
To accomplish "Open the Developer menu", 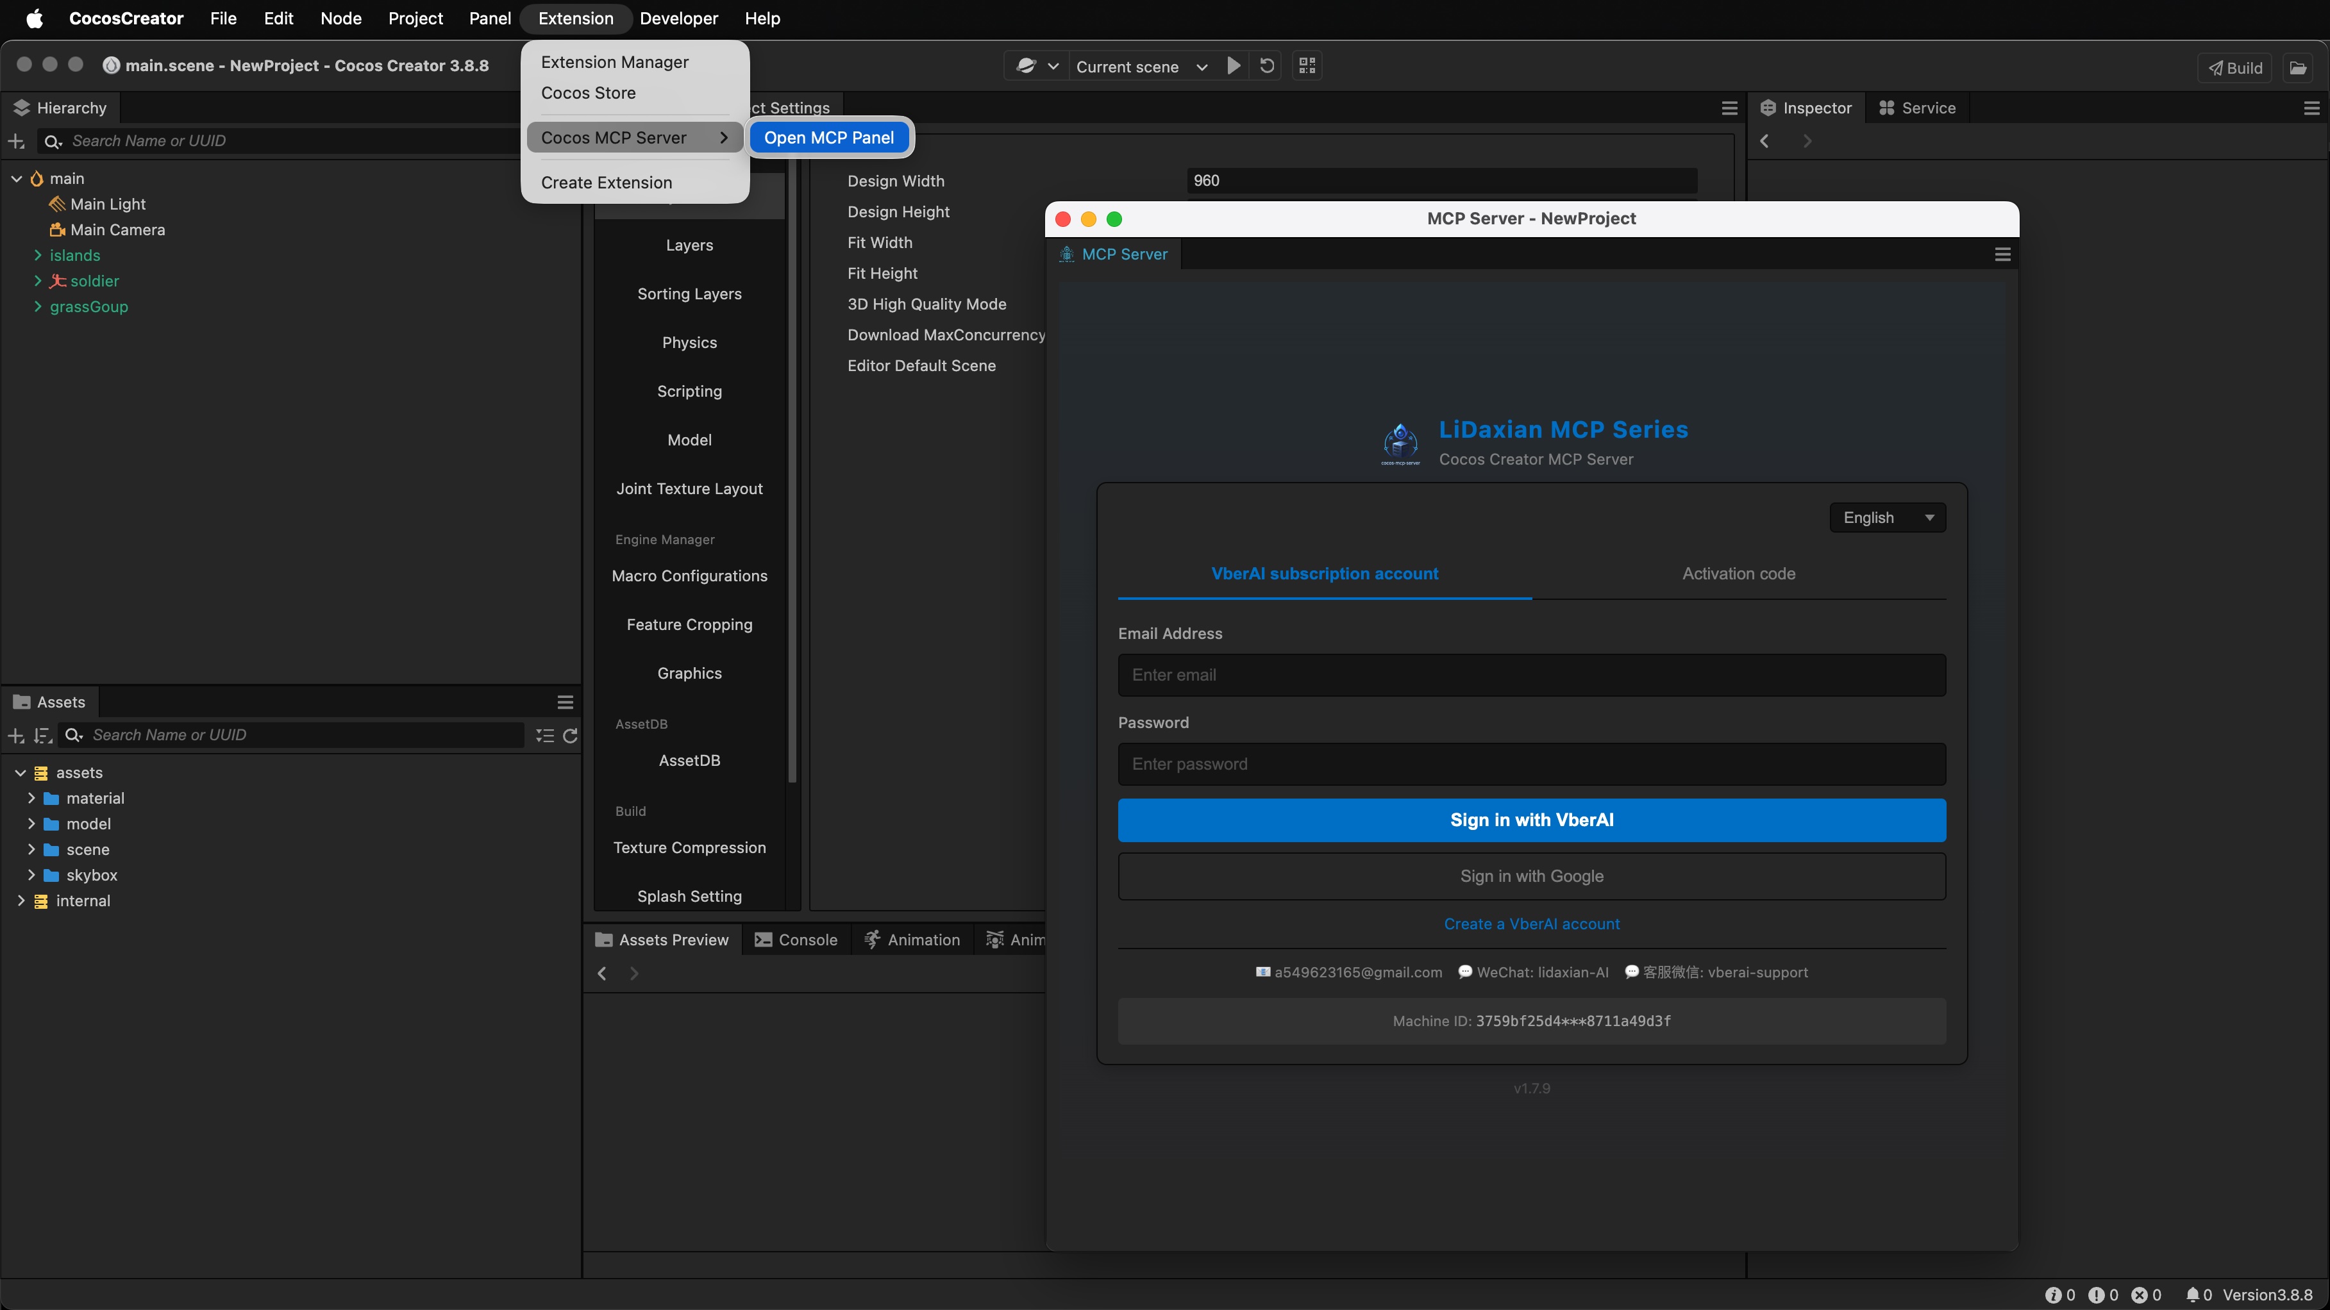I will point(678,18).
